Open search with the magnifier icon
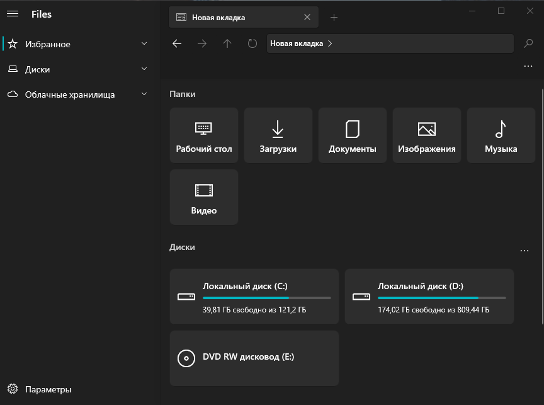This screenshot has height=405, width=544. coord(528,43)
